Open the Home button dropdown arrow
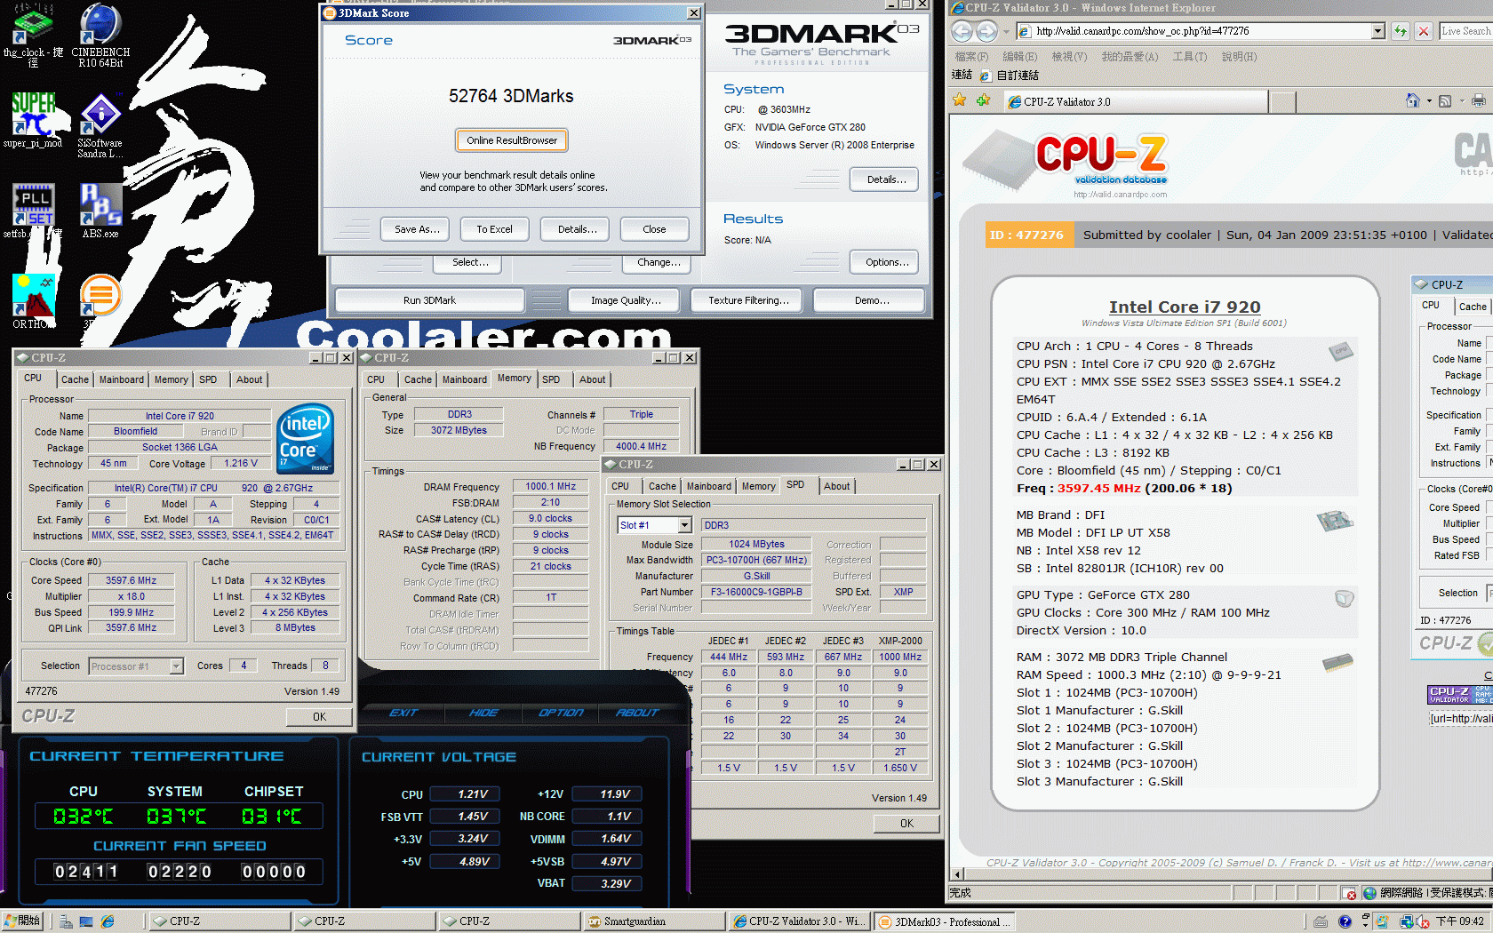Viewport: 1493px width, 933px height. click(x=1428, y=101)
